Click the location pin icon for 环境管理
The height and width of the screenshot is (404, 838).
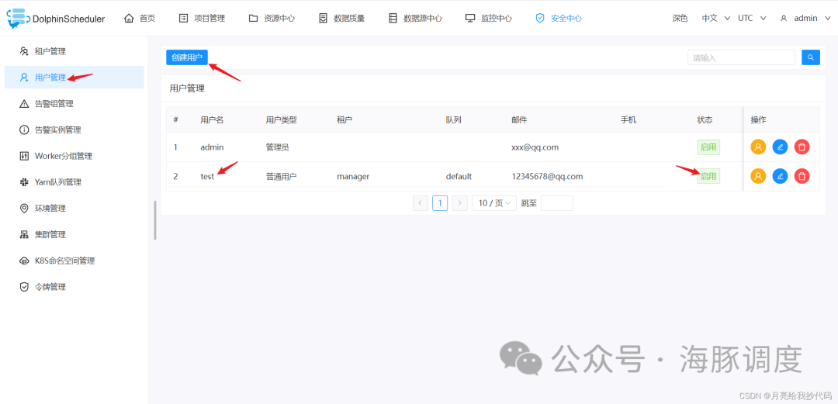click(x=23, y=209)
